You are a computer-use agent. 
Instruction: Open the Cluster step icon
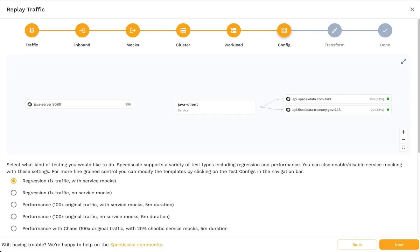pyautogui.click(x=183, y=30)
